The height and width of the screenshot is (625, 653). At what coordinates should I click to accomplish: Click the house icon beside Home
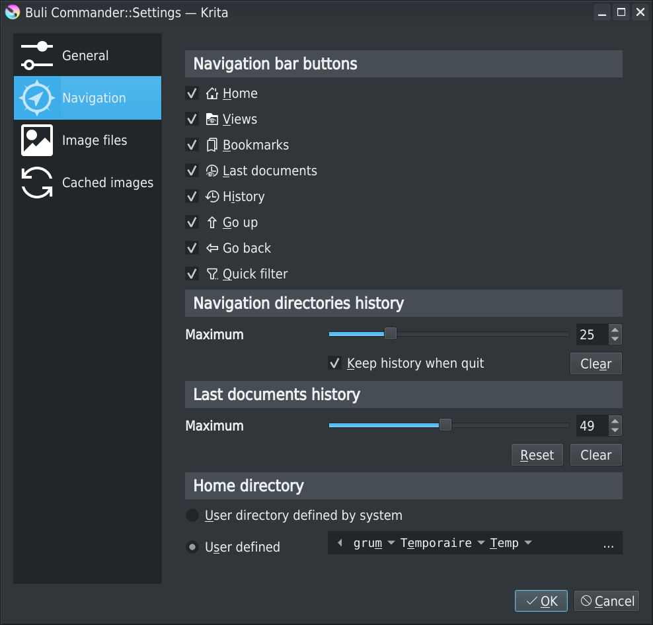[212, 94]
